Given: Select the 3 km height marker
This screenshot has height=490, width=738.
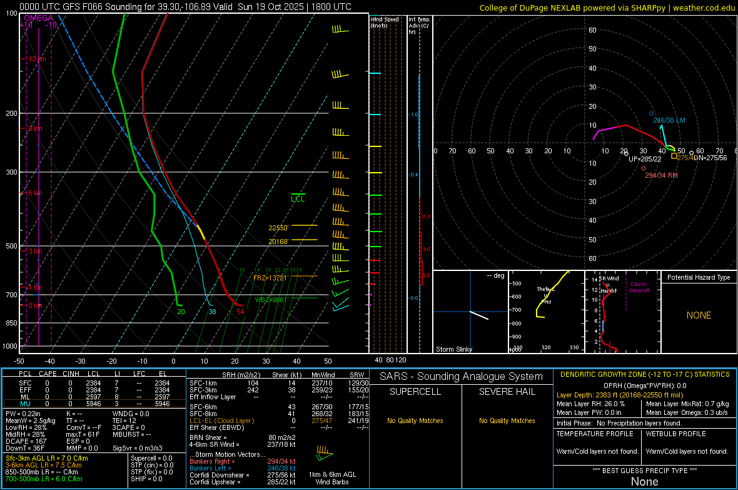Looking at the screenshot, I should click(35, 251).
